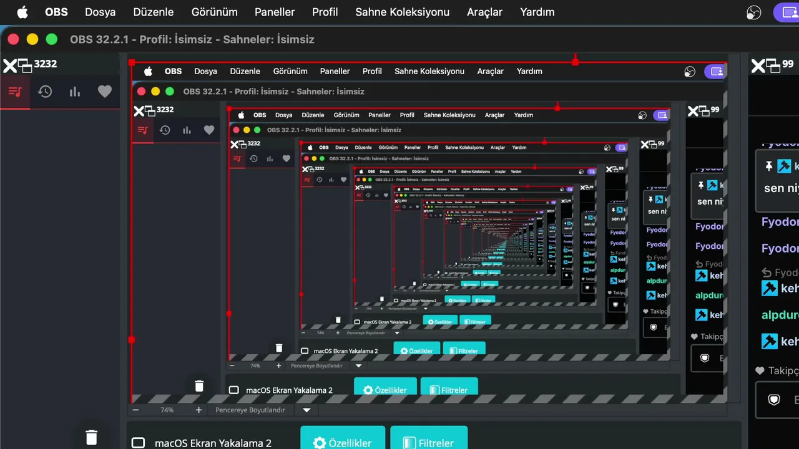The width and height of the screenshot is (799, 449).
Task: Click the purple screen-recording indicator in the top menu bar
Action: coord(787,12)
